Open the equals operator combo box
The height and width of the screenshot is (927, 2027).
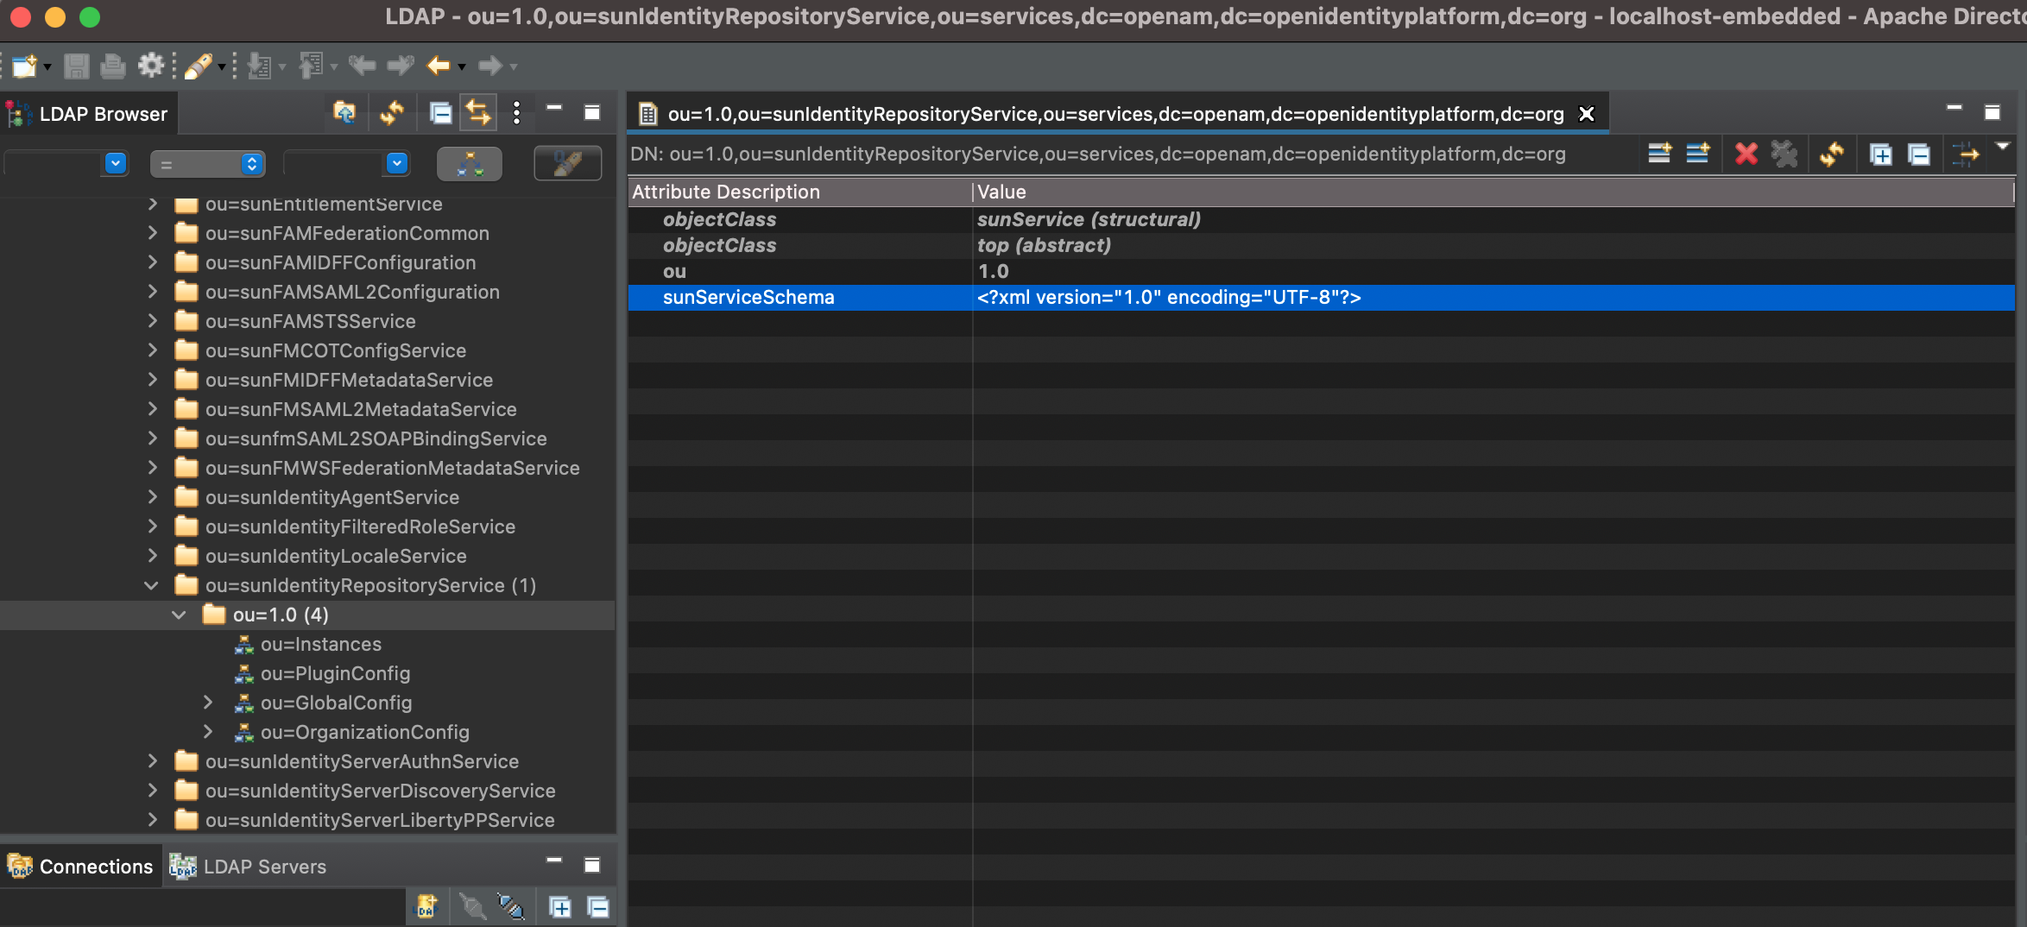[207, 163]
